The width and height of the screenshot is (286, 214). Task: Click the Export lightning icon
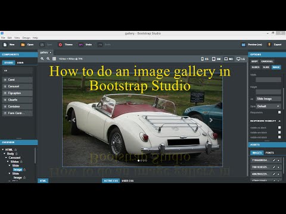(269, 45)
